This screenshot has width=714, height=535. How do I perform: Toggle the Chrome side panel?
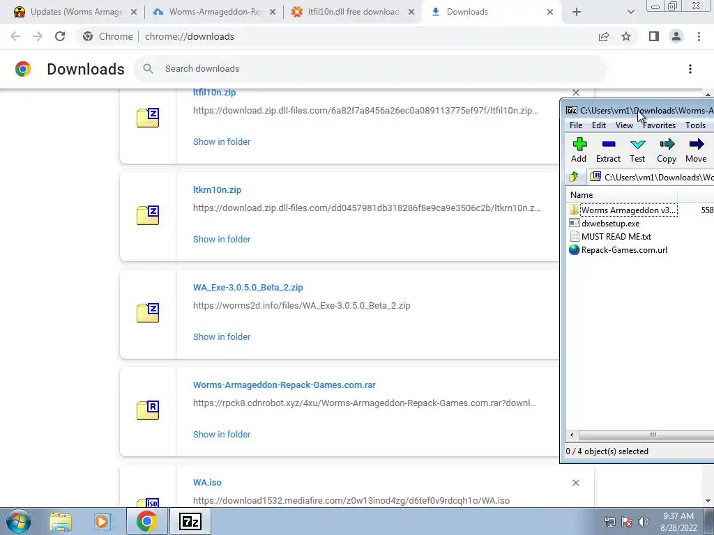pos(654,36)
